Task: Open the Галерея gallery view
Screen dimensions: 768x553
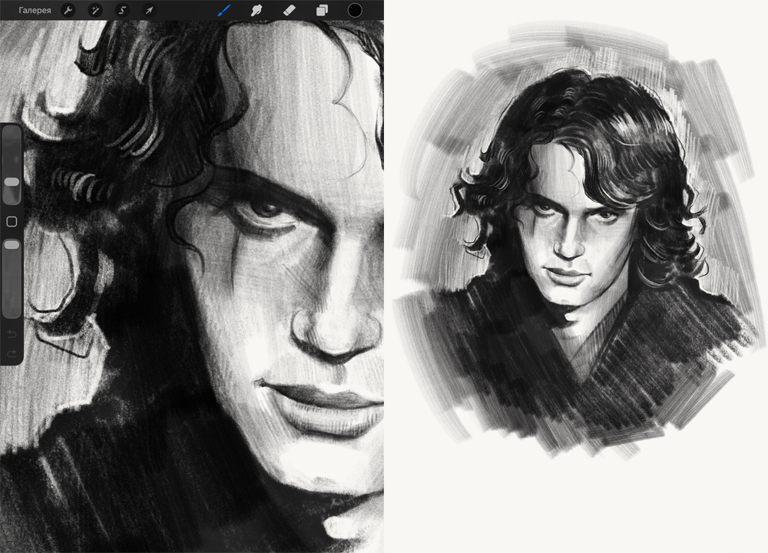Action: coord(35,10)
